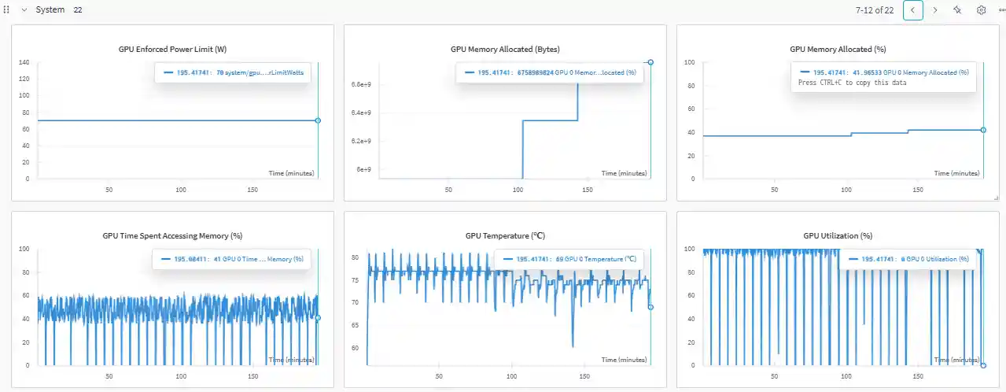Click resize handle of GPU Memory Allocated (%) panel
Viewport: 1006px width, 392px height.
(x=996, y=197)
